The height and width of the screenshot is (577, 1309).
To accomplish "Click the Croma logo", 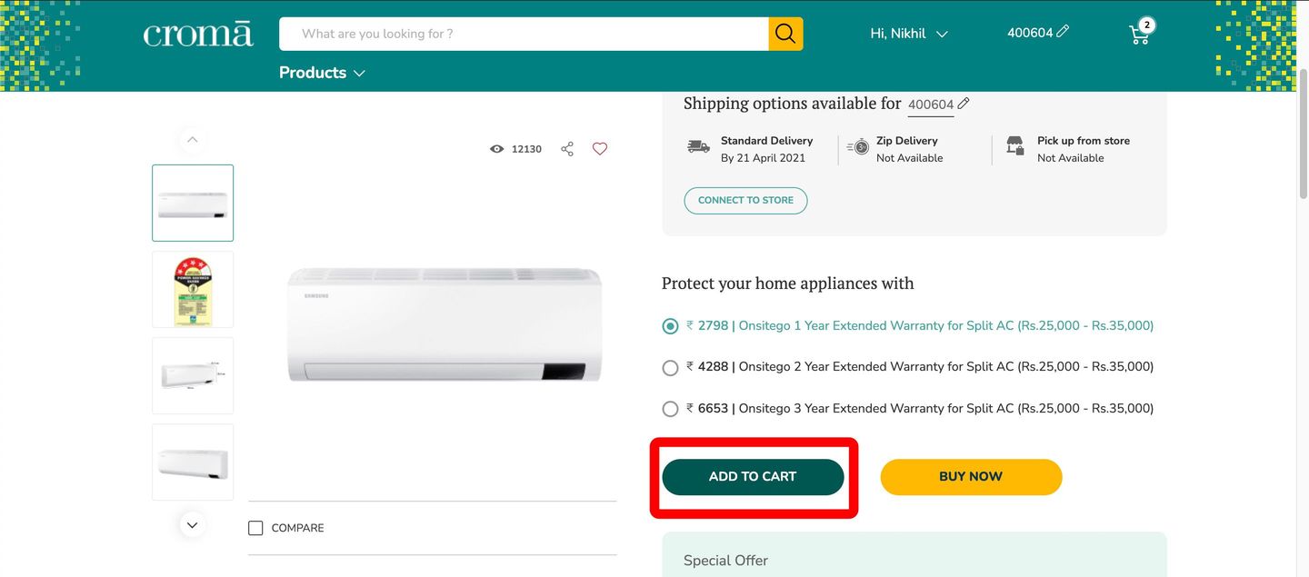I will tap(198, 35).
